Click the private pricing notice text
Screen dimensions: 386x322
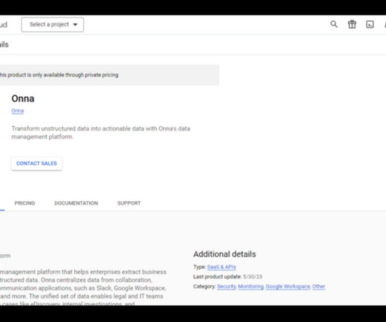pos(59,75)
